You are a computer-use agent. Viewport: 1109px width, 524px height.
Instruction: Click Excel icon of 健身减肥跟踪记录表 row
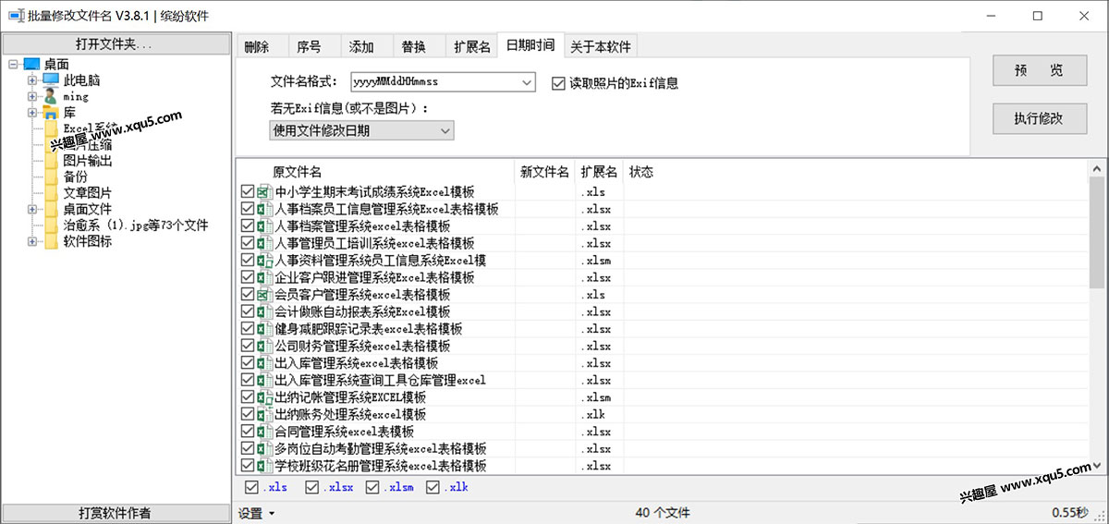click(264, 329)
